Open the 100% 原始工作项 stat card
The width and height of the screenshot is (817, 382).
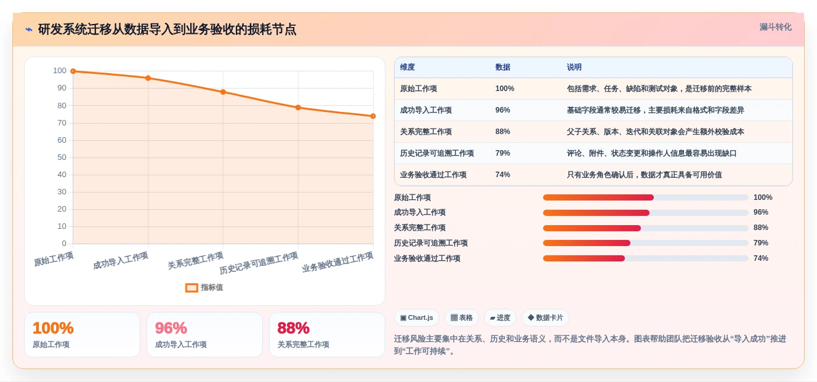click(82, 335)
